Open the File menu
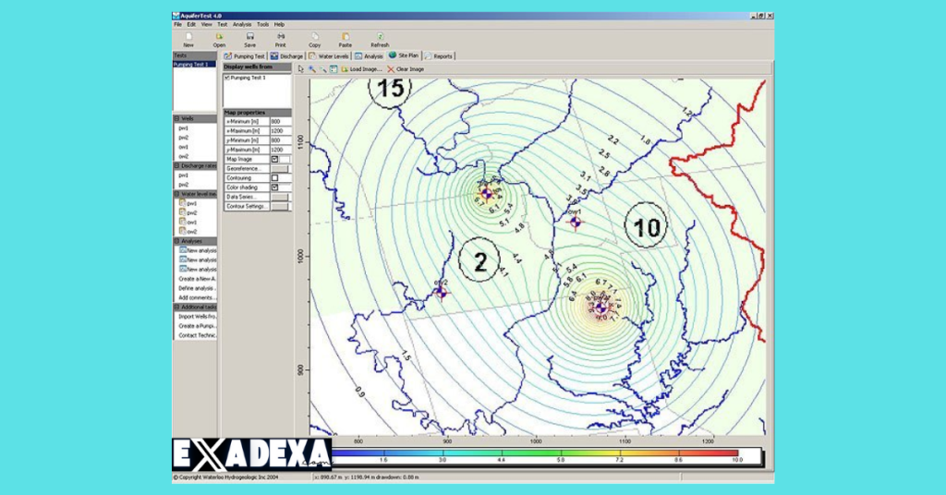946x495 pixels. 178,25
